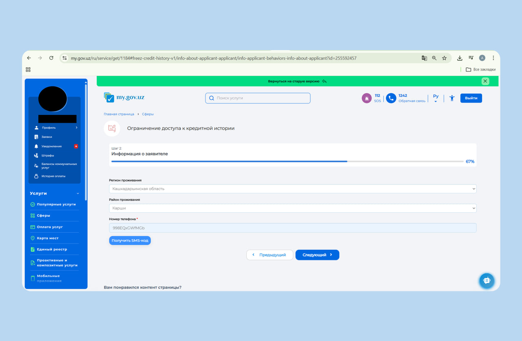Open the accessibility options icon

tap(452, 98)
